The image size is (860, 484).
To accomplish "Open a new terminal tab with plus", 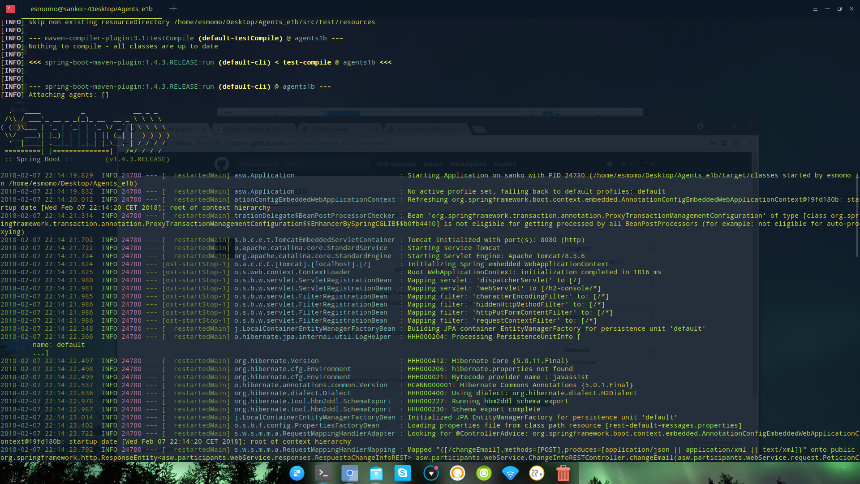I will click(x=173, y=9).
